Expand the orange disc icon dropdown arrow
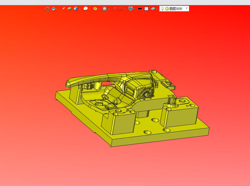Screen dimensions: 250x186 99,9
